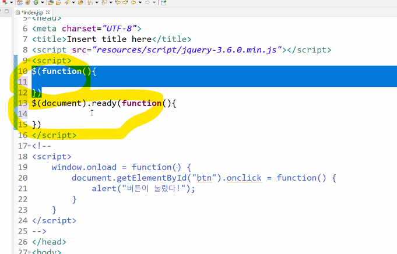
Task: Navigate back with the yellow left arrow
Action: click(x=133, y=2)
